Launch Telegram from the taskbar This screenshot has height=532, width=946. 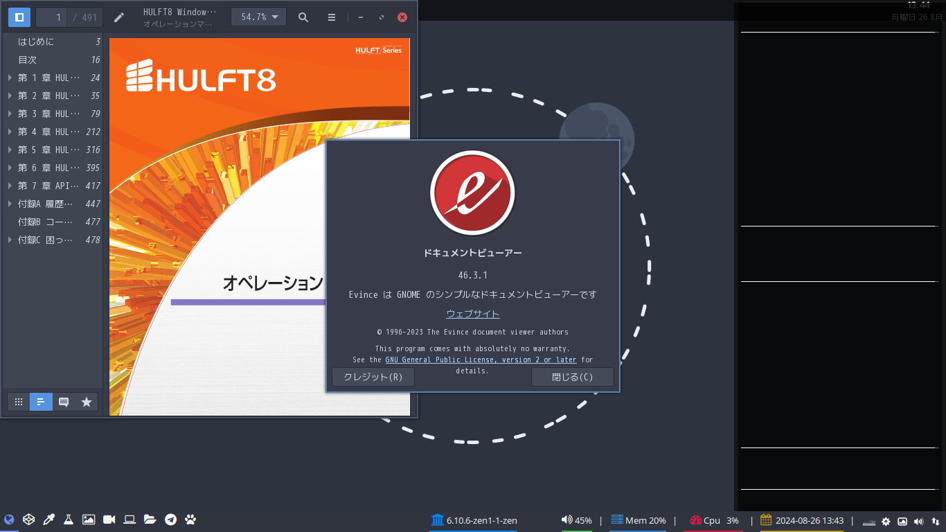tap(170, 520)
